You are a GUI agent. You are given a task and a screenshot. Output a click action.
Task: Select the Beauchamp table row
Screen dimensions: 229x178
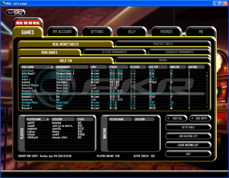tap(113, 88)
